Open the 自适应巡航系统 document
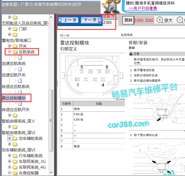Image resolution: width=185 pixels, height=176 pixels. click(x=16, y=86)
